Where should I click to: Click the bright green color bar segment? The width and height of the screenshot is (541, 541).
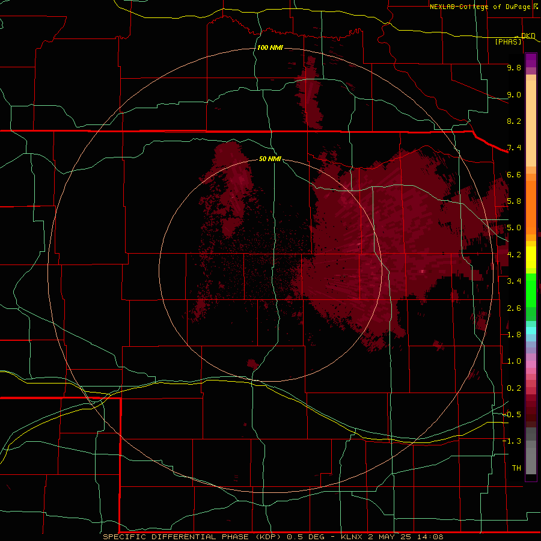point(531,290)
